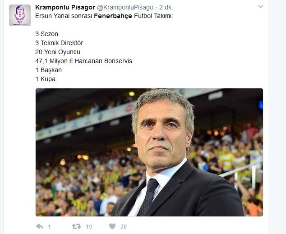Open the attached photo of the man in a suit
Screen dimensions: 286x234
click(x=149, y=152)
